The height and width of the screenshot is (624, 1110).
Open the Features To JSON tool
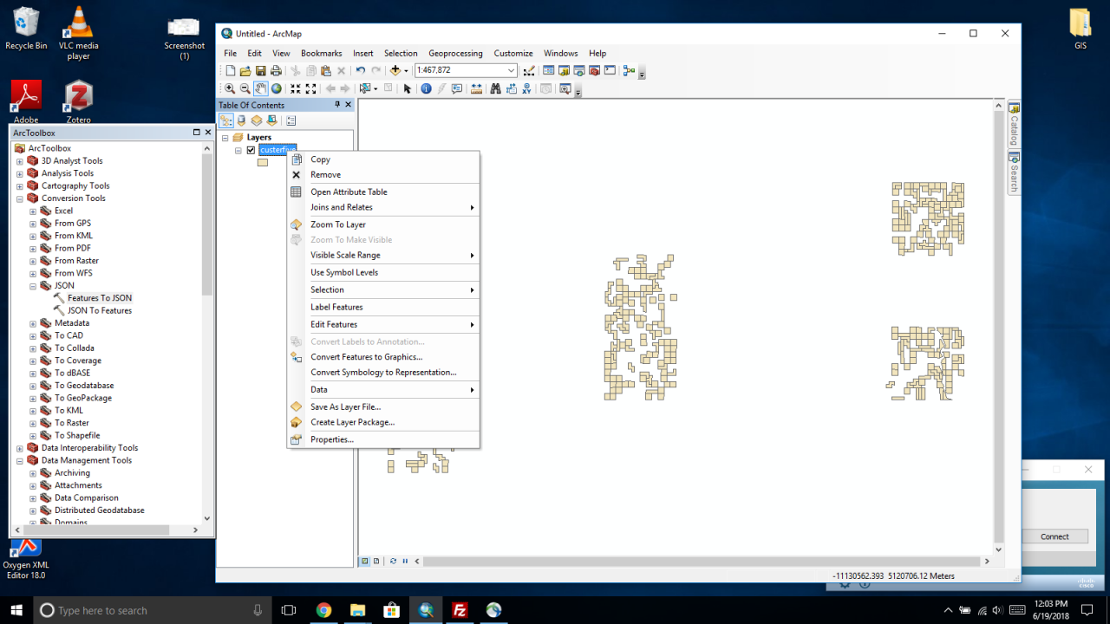100,298
